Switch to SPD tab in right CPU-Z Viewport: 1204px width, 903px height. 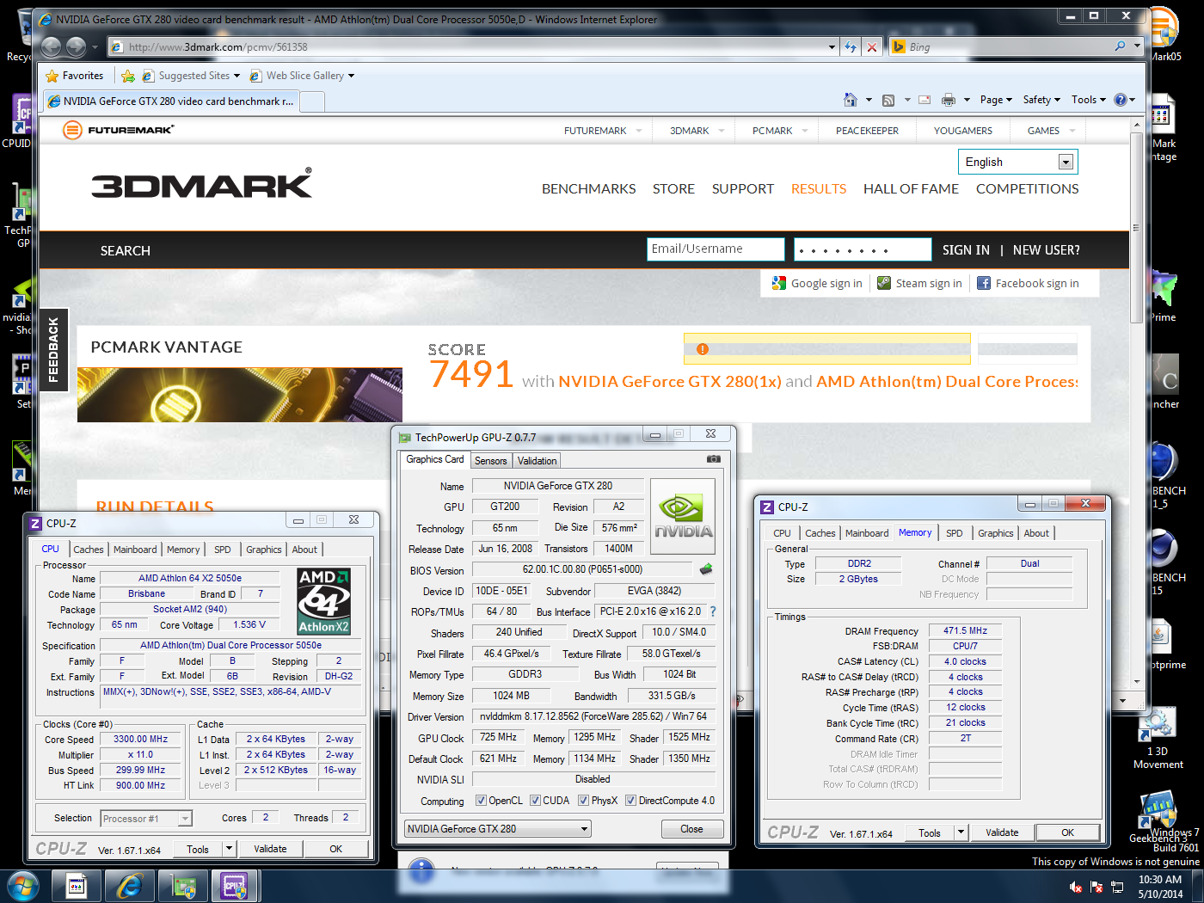pyautogui.click(x=955, y=533)
